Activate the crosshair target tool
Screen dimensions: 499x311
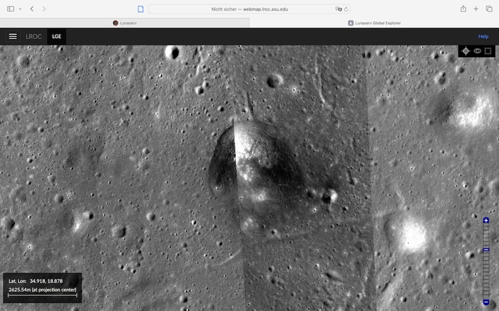tap(466, 51)
